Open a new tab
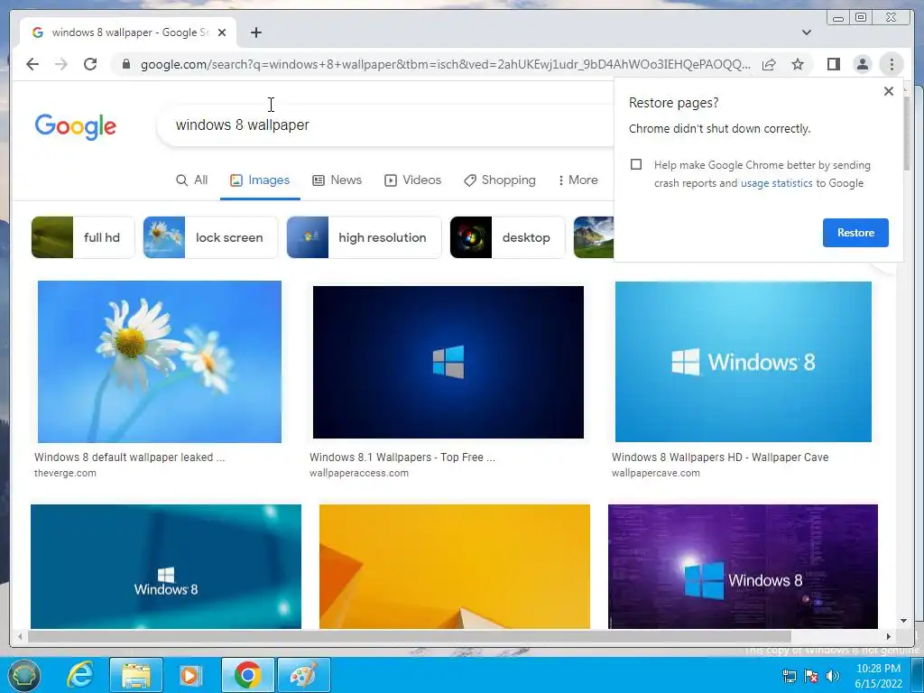Screen dimensions: 924x693 click(255, 32)
